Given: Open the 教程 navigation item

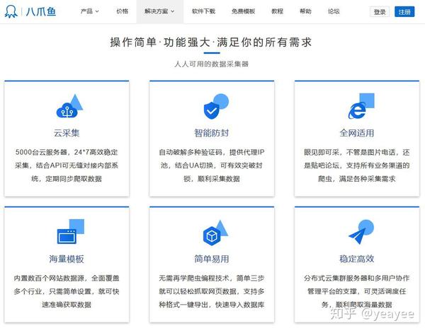Looking at the screenshot, I should [277, 11].
